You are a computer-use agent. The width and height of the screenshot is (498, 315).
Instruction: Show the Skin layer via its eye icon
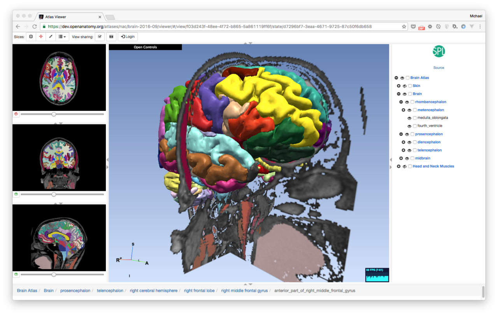pos(405,86)
